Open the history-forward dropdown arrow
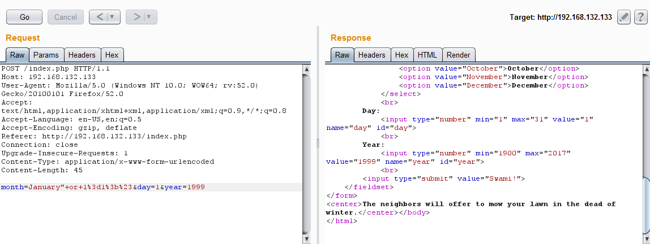 149,17
